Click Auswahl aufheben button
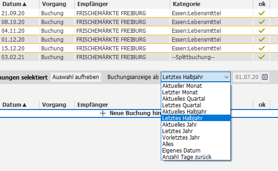The height and width of the screenshot is (171, 278). (76, 77)
